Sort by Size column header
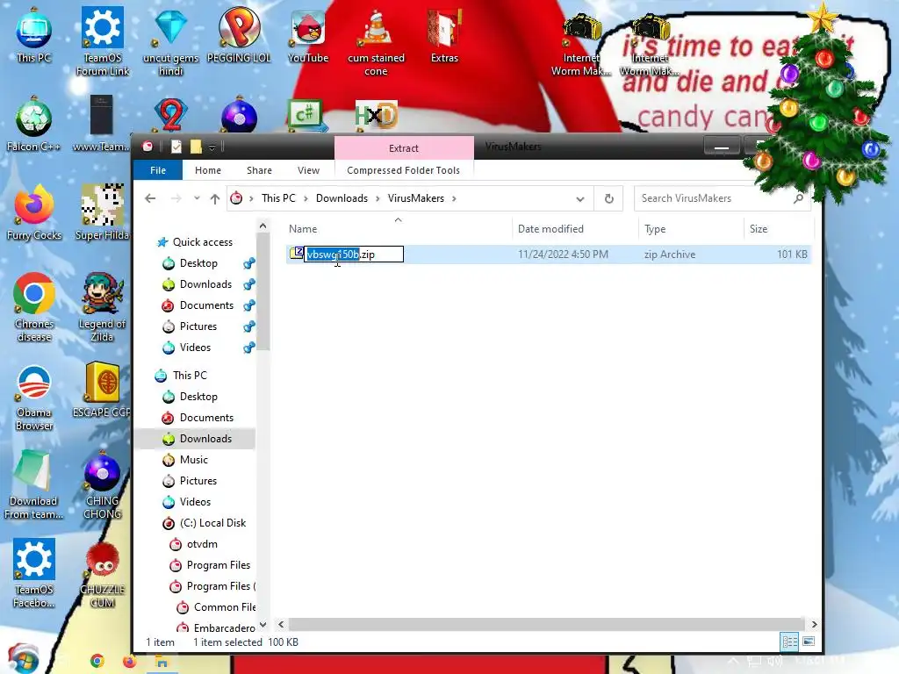The image size is (899, 674). (779, 229)
